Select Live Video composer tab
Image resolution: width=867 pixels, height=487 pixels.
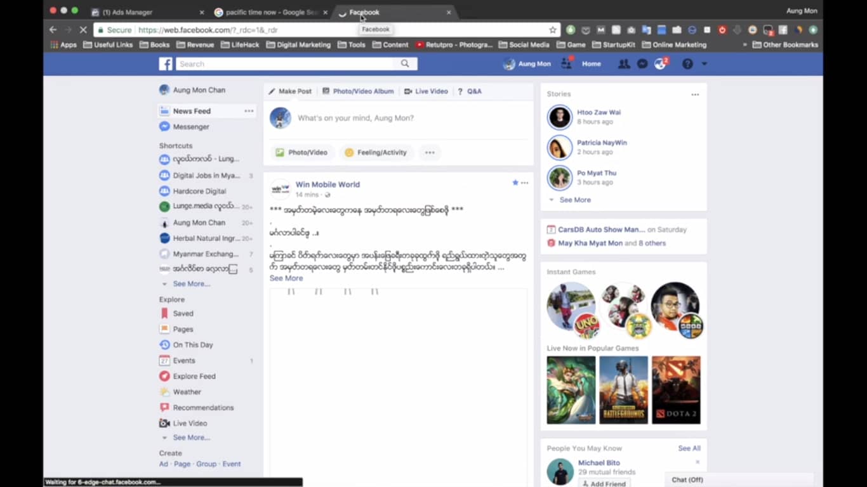tap(426, 91)
